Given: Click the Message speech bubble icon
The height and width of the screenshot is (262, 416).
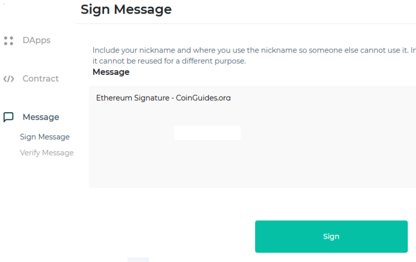Looking at the screenshot, I should pyautogui.click(x=9, y=117).
